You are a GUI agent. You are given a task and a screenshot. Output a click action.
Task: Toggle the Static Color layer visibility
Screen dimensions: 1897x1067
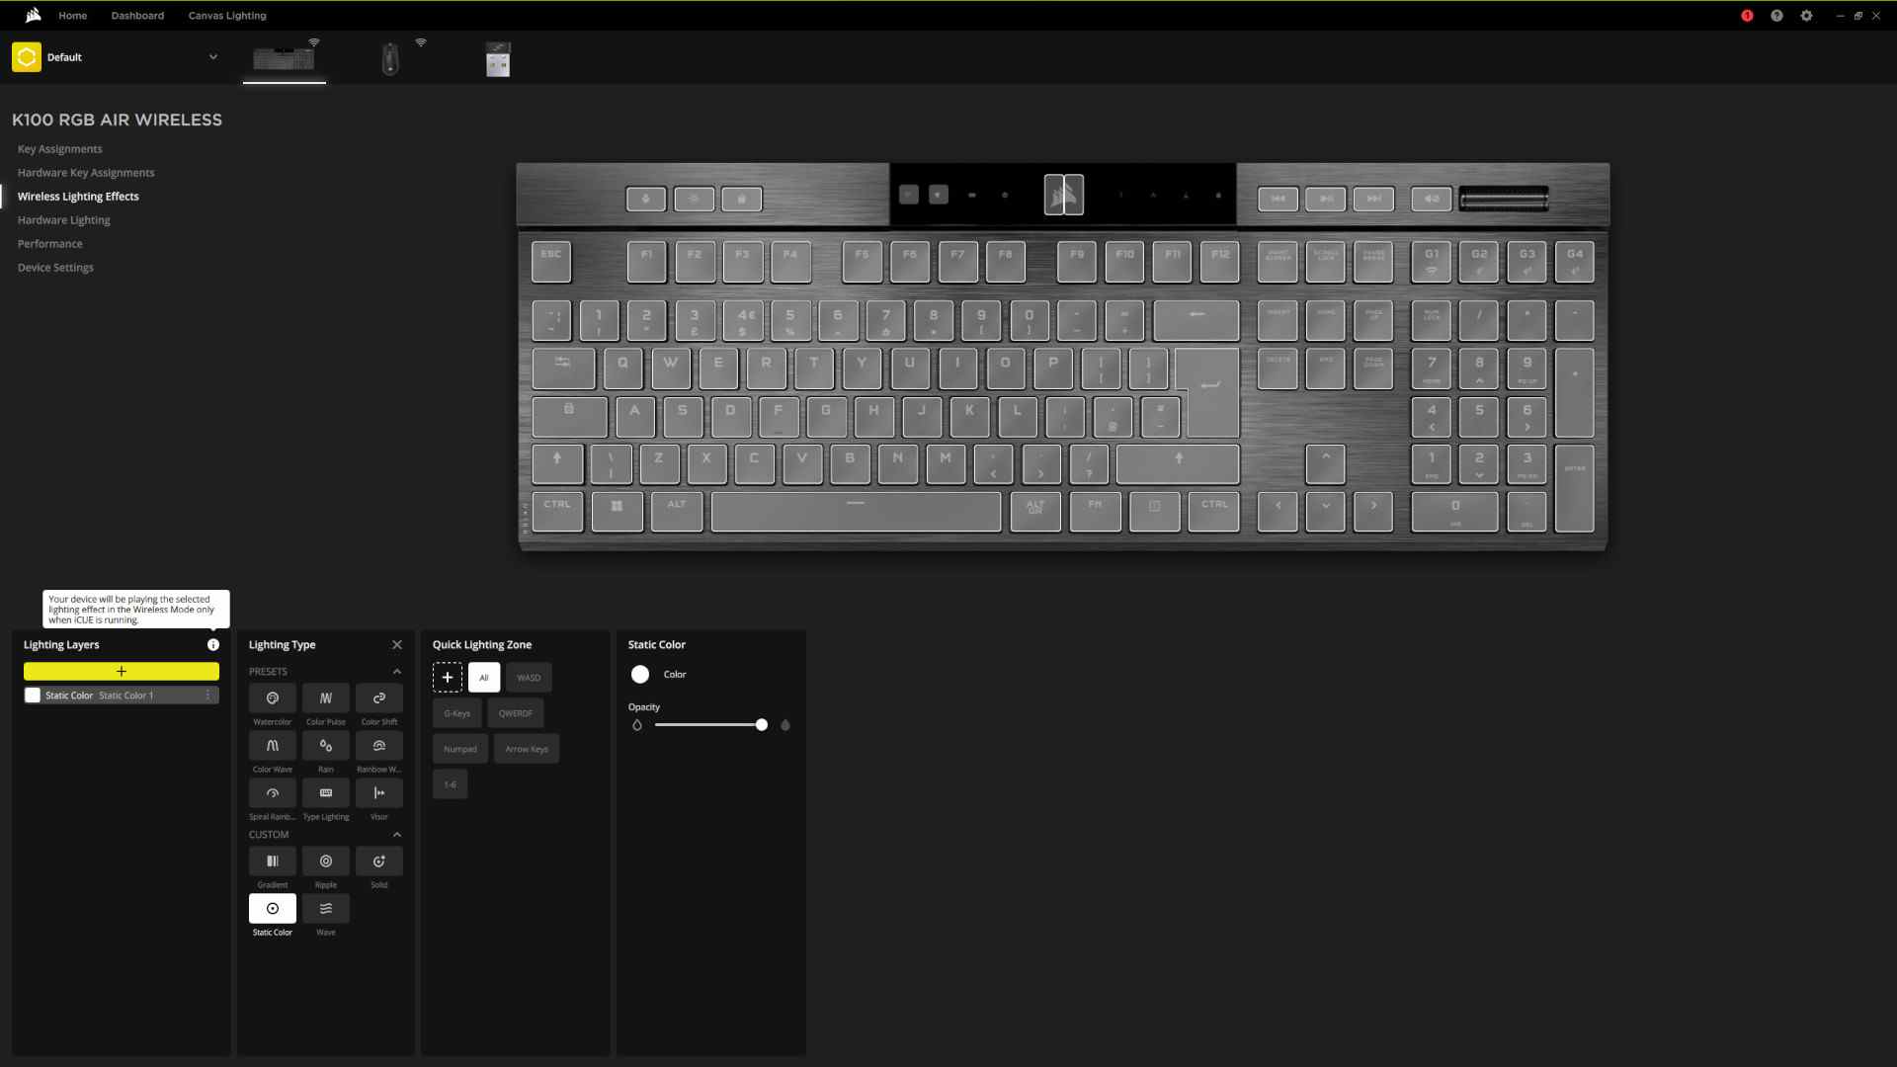pos(33,695)
